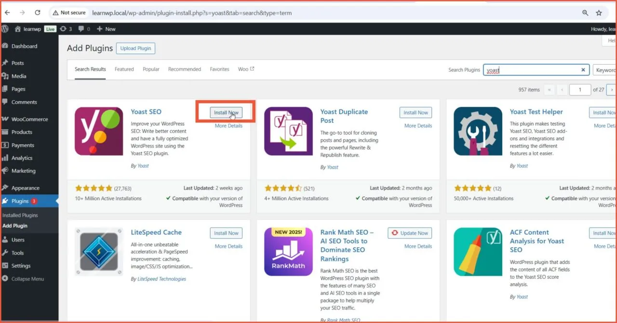
Task: Install the Yoast SEO plugin now
Action: 226,112
